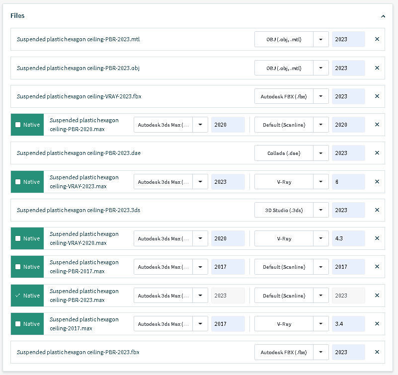This screenshot has width=398, height=375.
Task: Delete the PBR-2023.fbx file at bottom
Action: pos(377,352)
